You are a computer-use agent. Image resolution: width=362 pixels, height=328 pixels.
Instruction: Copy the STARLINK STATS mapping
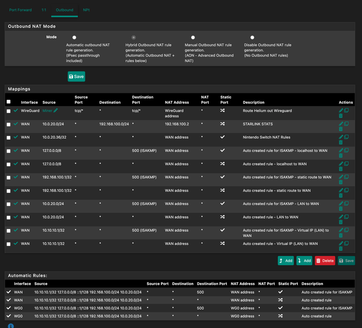(346, 124)
